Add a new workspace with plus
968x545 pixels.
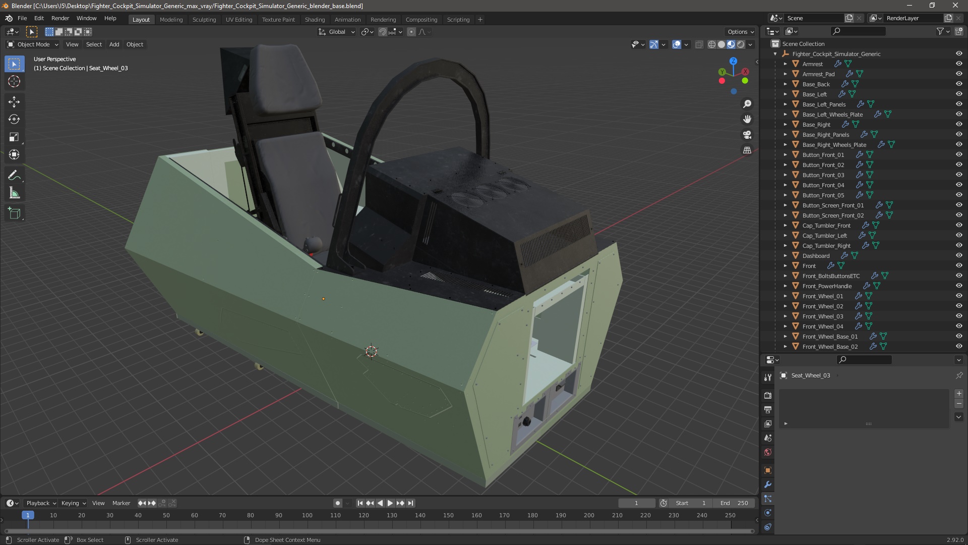tap(480, 20)
